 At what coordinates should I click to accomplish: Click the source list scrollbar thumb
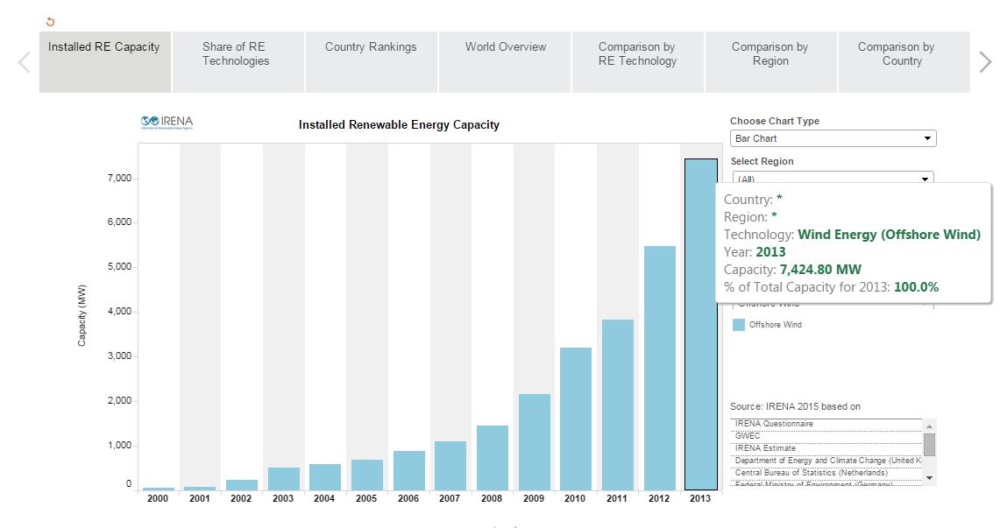pos(929,445)
